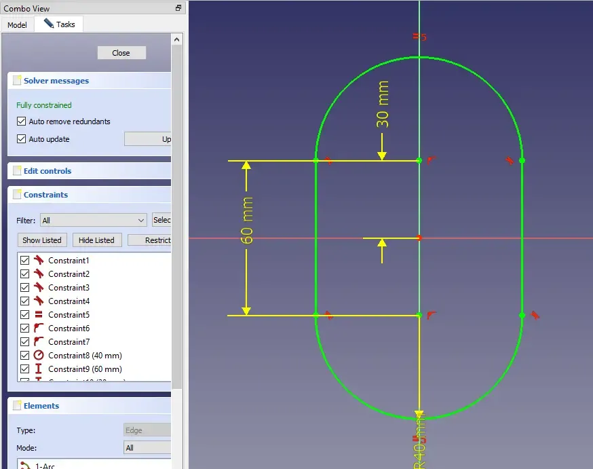Switch to the Tasks tab
Viewport: 593px width, 469px height.
pos(59,24)
